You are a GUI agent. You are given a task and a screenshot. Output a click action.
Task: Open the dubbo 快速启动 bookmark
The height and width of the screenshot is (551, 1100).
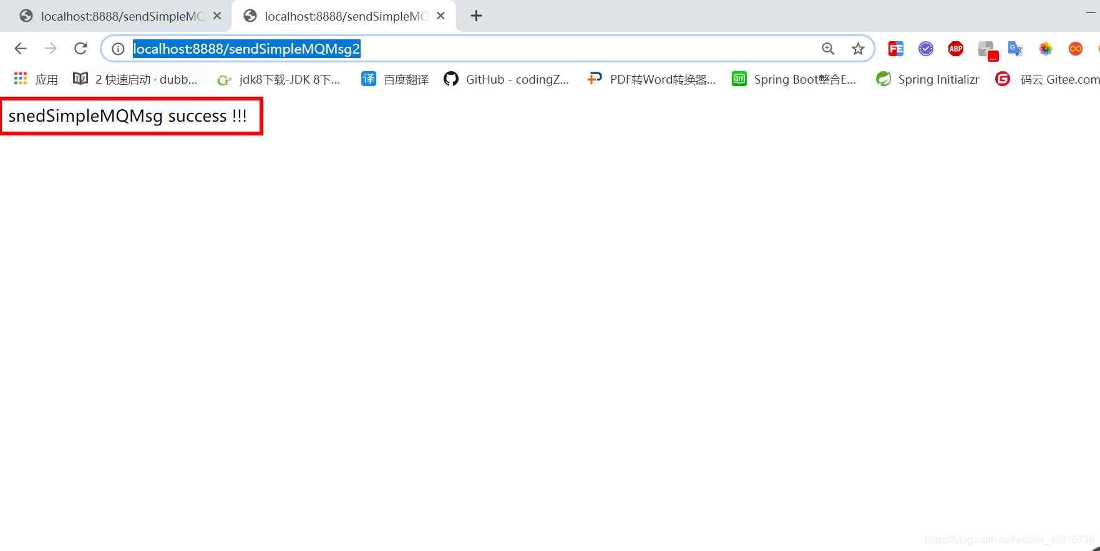pos(136,79)
